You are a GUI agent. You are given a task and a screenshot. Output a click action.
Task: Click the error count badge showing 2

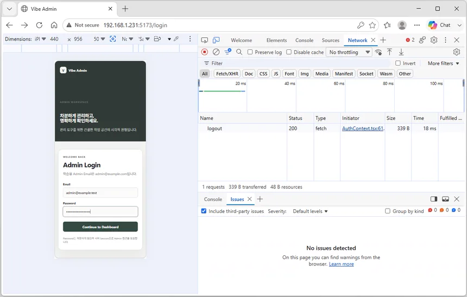(x=410, y=40)
